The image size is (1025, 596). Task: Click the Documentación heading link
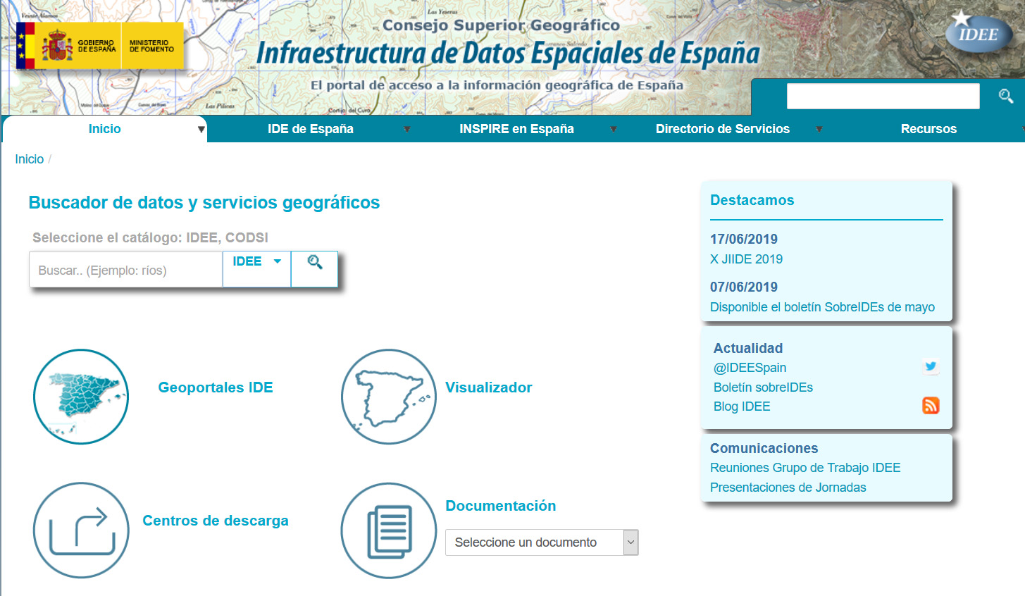tap(501, 506)
